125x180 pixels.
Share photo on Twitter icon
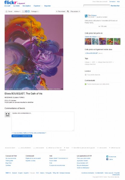29,11
